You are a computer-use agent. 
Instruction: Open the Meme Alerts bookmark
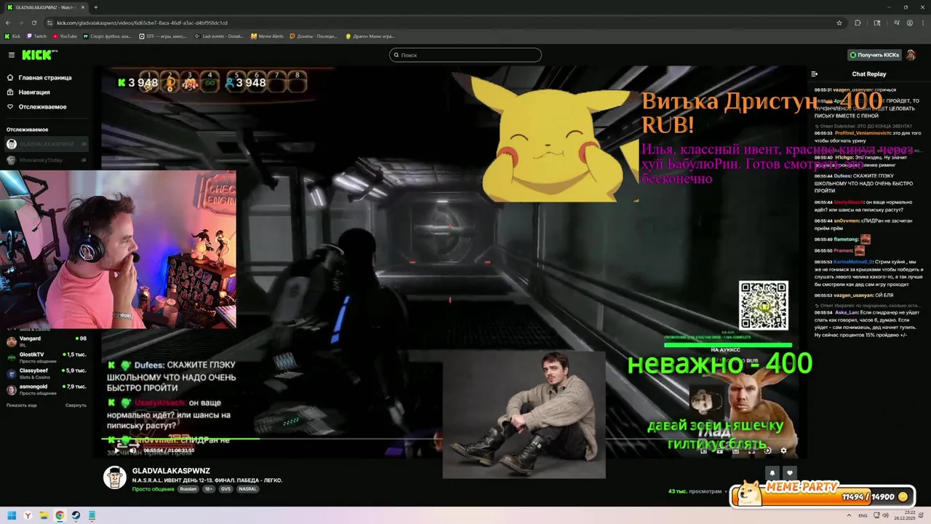(x=267, y=36)
